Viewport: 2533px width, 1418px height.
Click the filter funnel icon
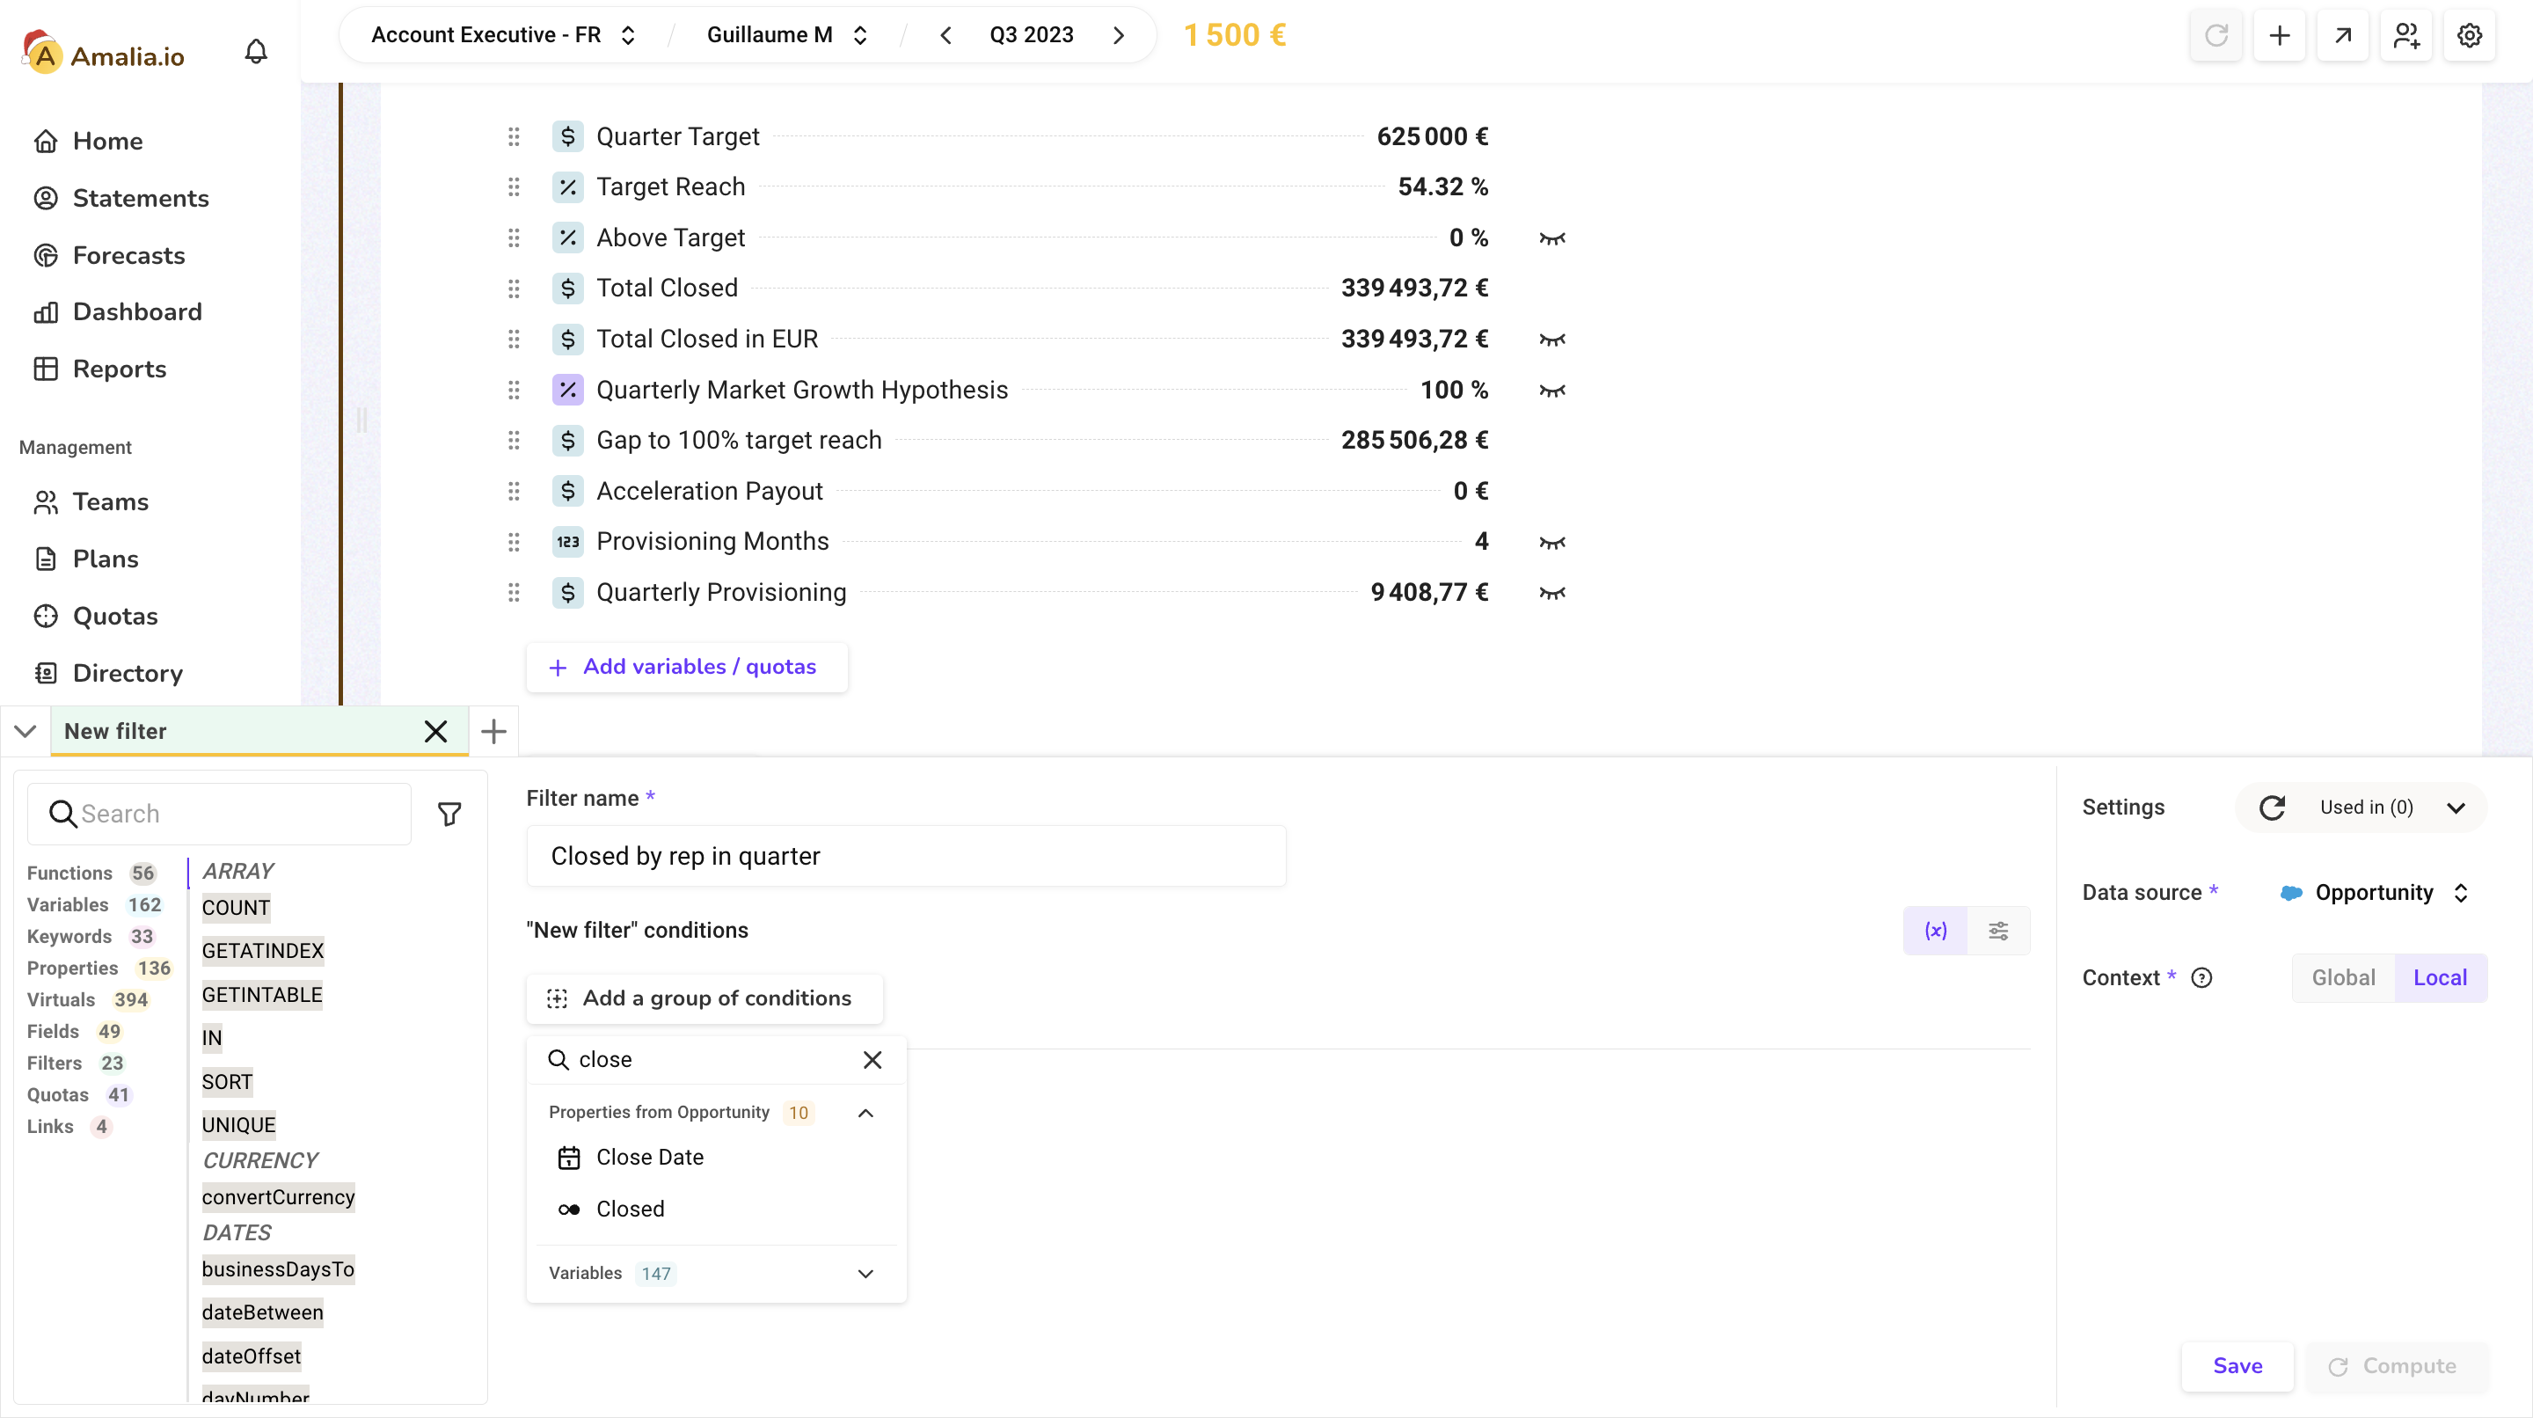449,813
